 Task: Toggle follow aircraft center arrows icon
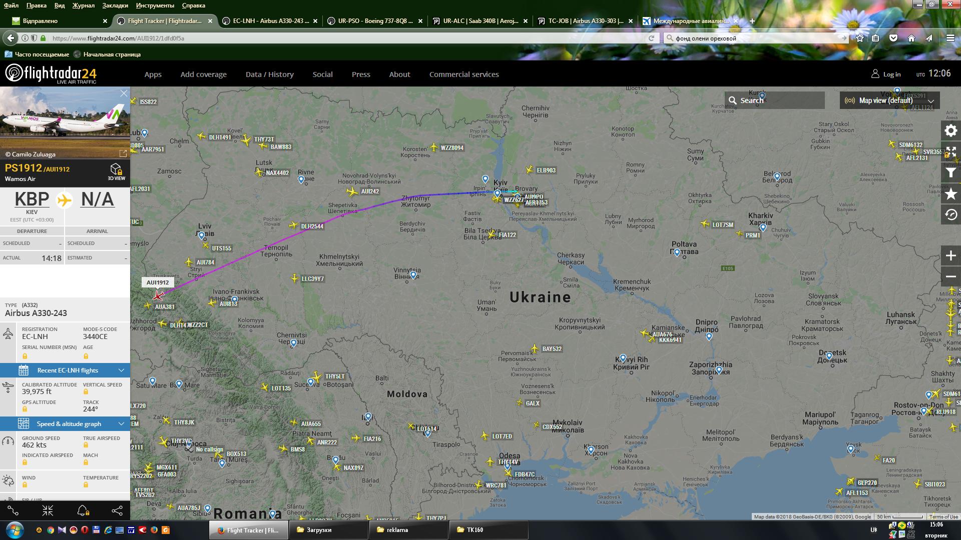click(x=48, y=510)
